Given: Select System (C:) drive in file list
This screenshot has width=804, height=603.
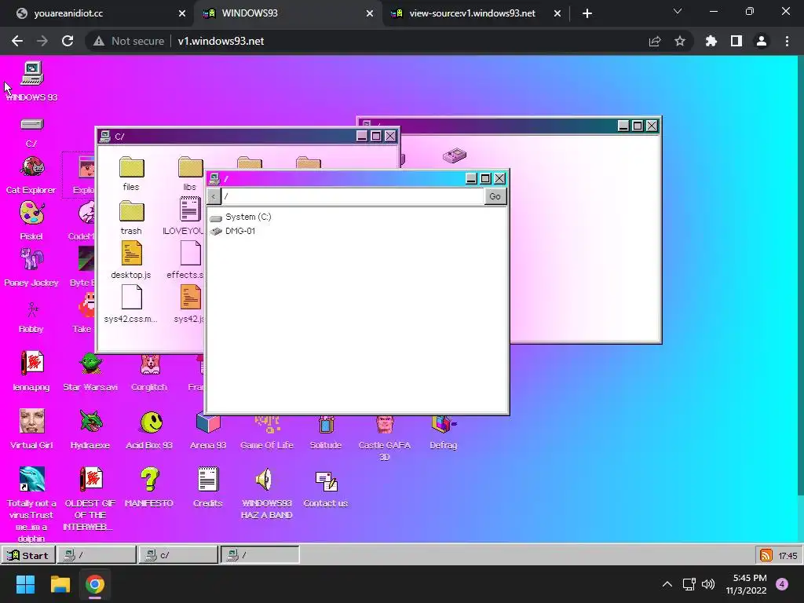Looking at the screenshot, I should click(240, 217).
